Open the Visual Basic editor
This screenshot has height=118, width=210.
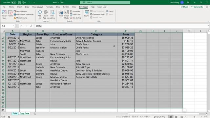pos(4,14)
